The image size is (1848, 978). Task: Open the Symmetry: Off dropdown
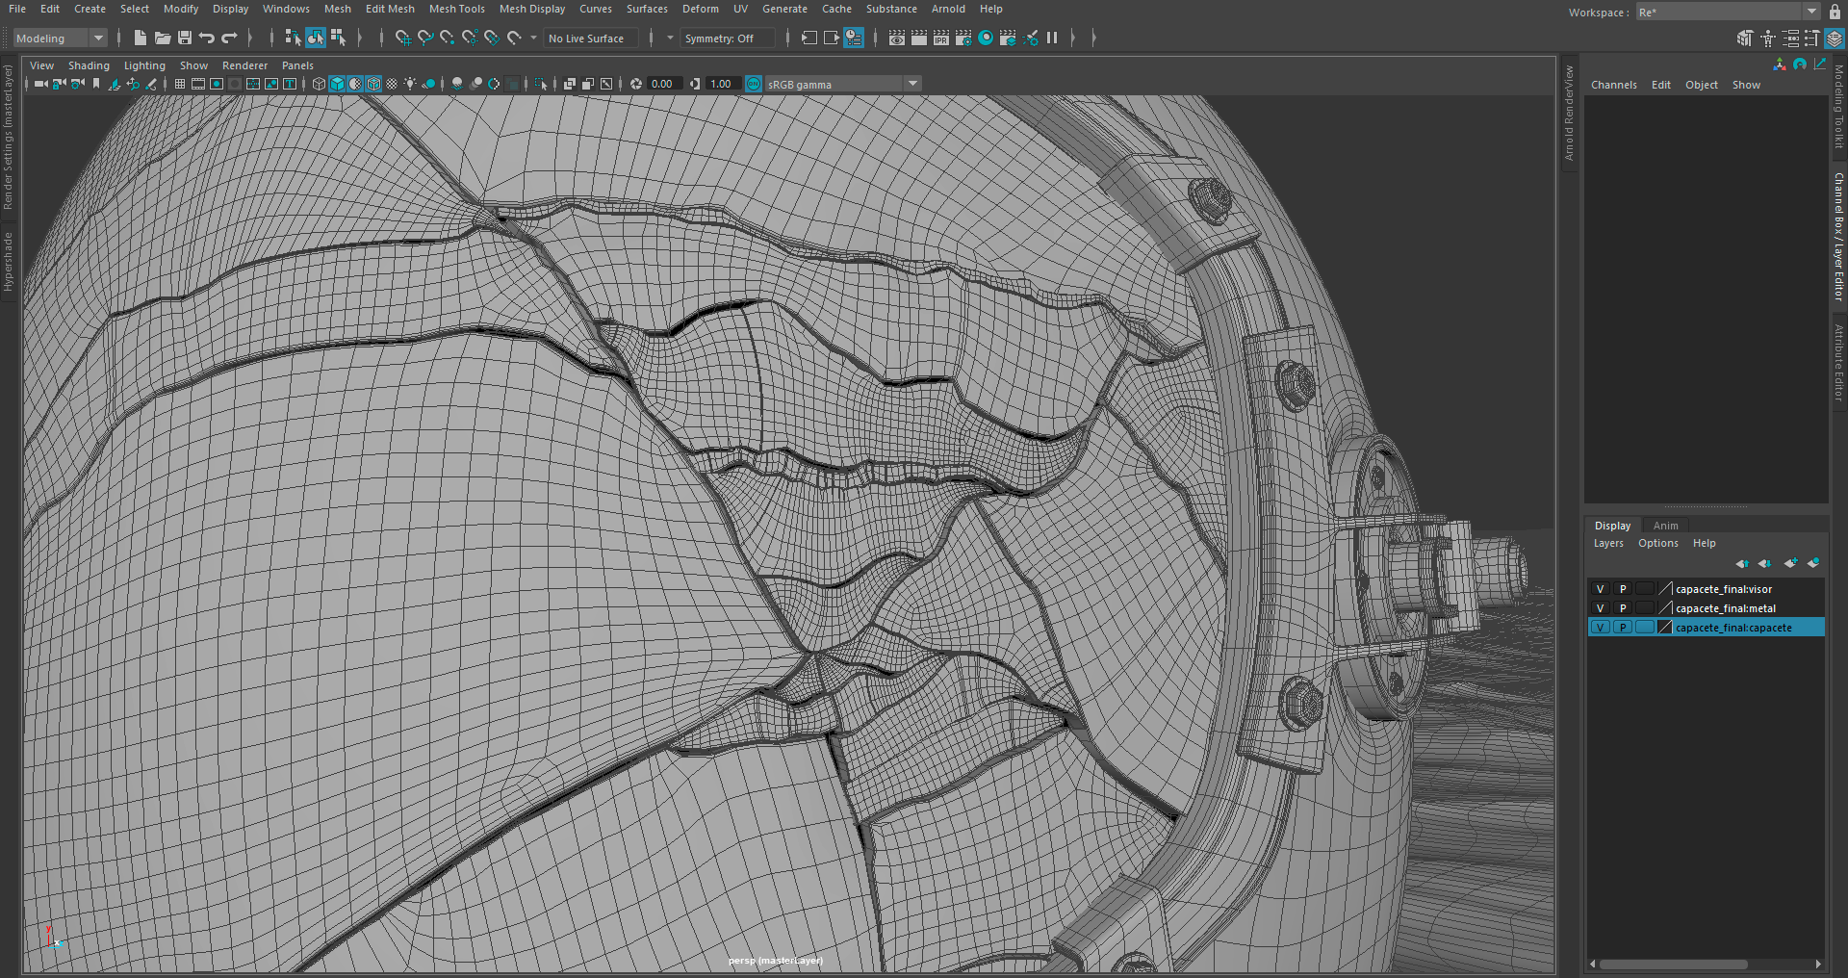coord(727,39)
